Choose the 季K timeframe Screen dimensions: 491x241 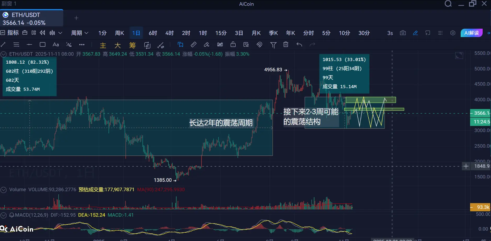(x=273, y=33)
